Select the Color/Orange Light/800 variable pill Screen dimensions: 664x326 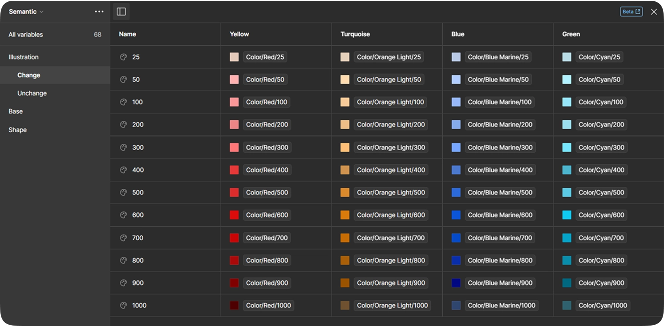point(391,260)
